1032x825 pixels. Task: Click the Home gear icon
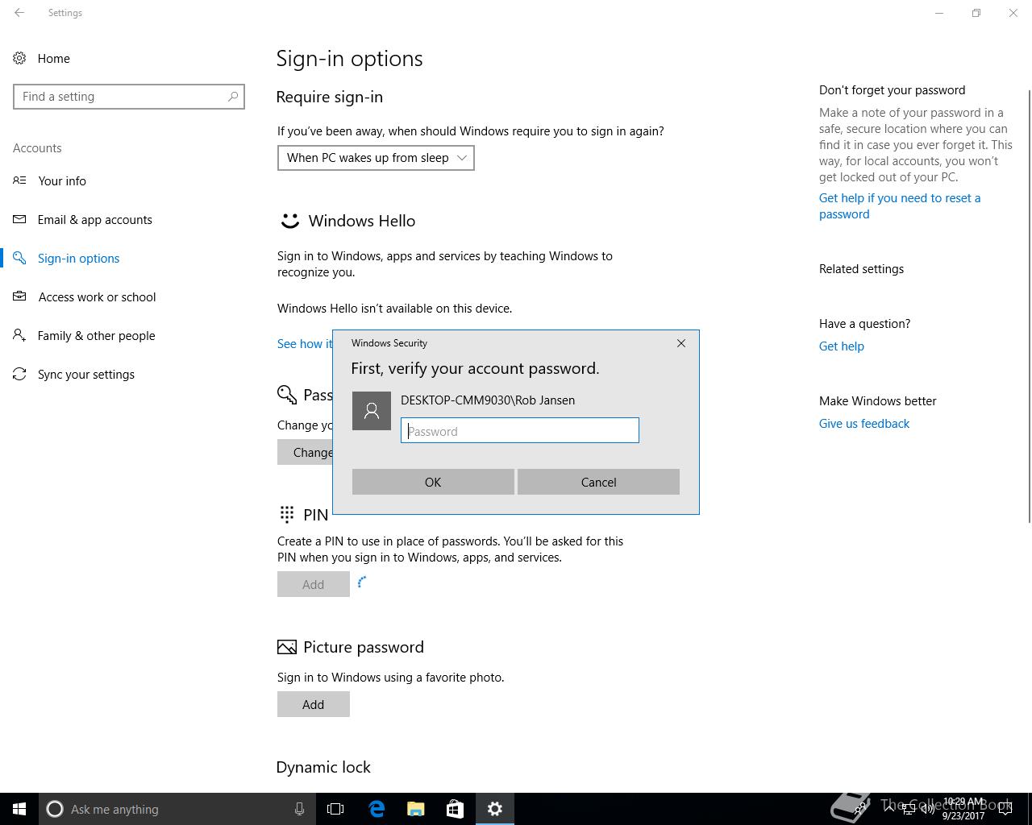[19, 58]
